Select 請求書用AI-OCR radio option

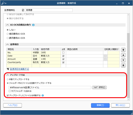click(x=7, y=38)
